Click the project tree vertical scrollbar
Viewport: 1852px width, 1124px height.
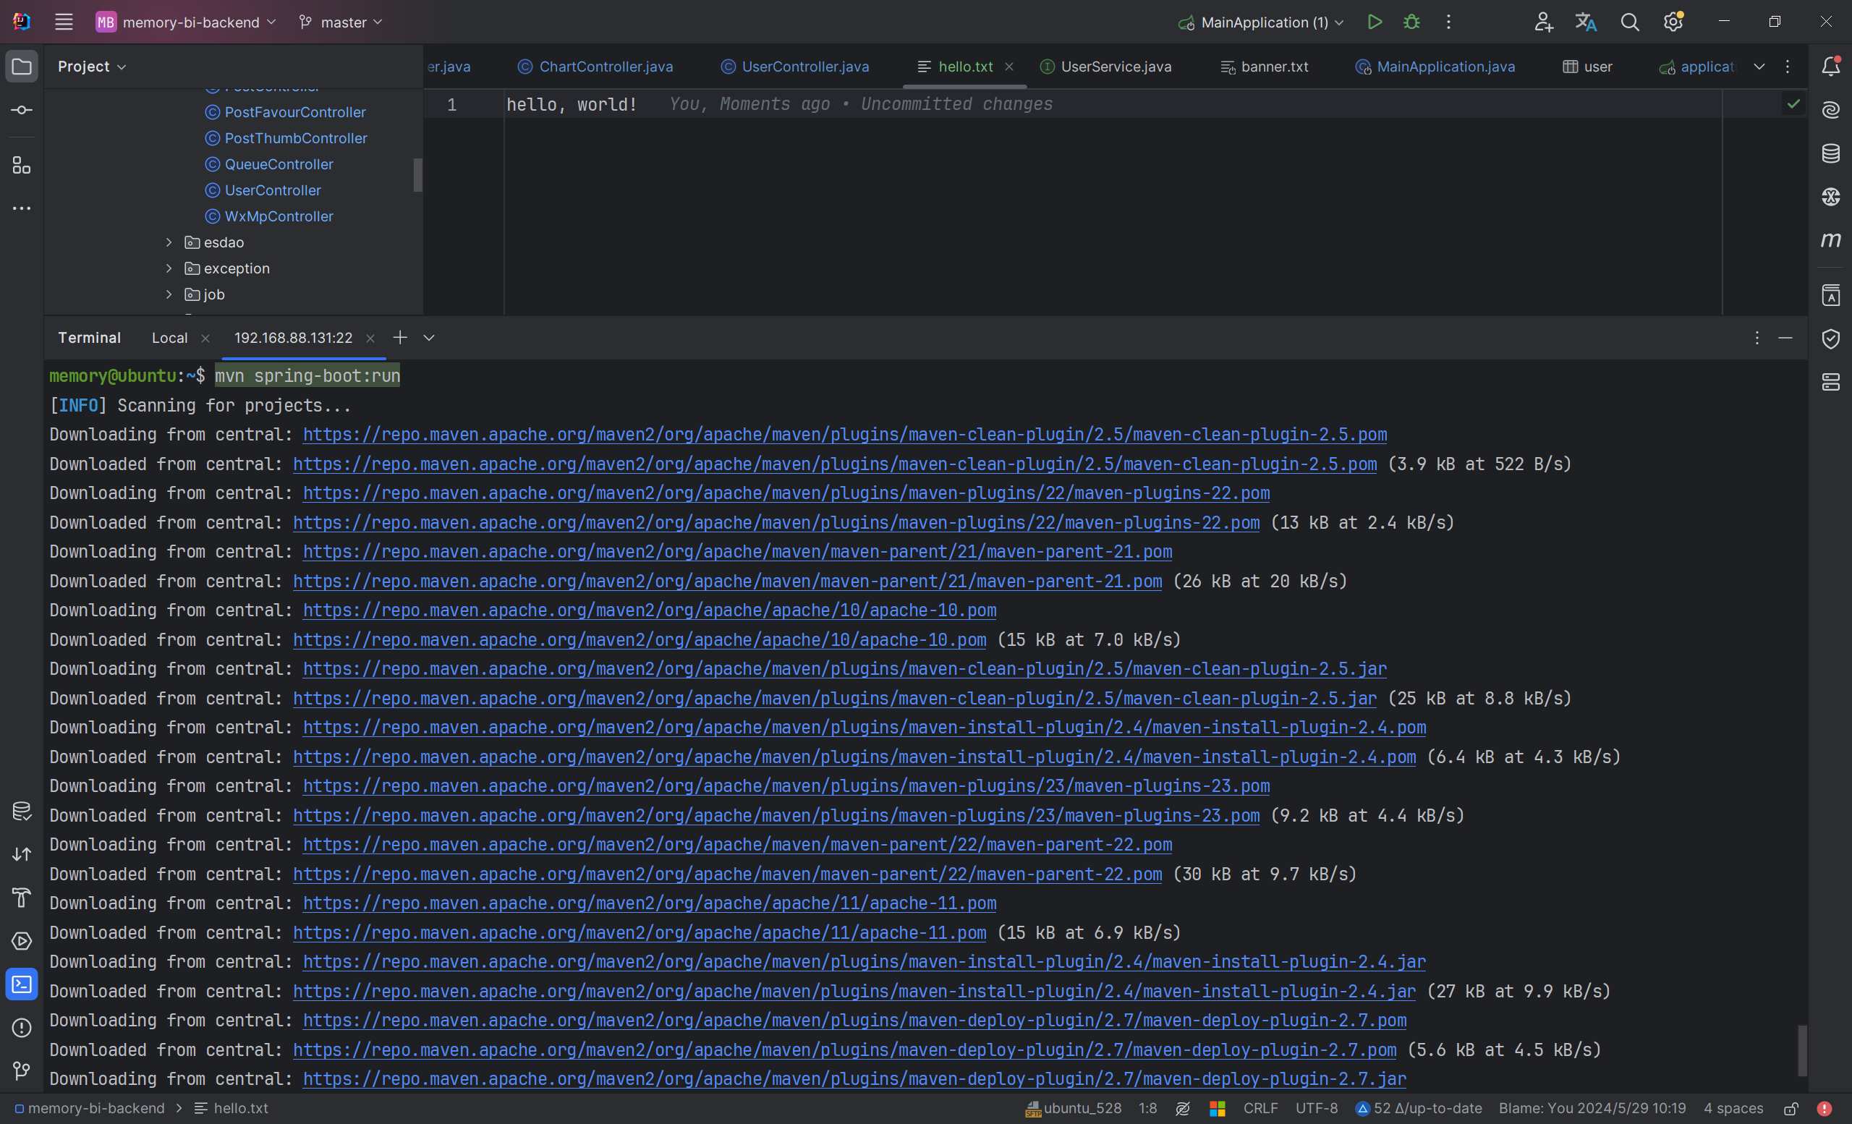(x=418, y=175)
